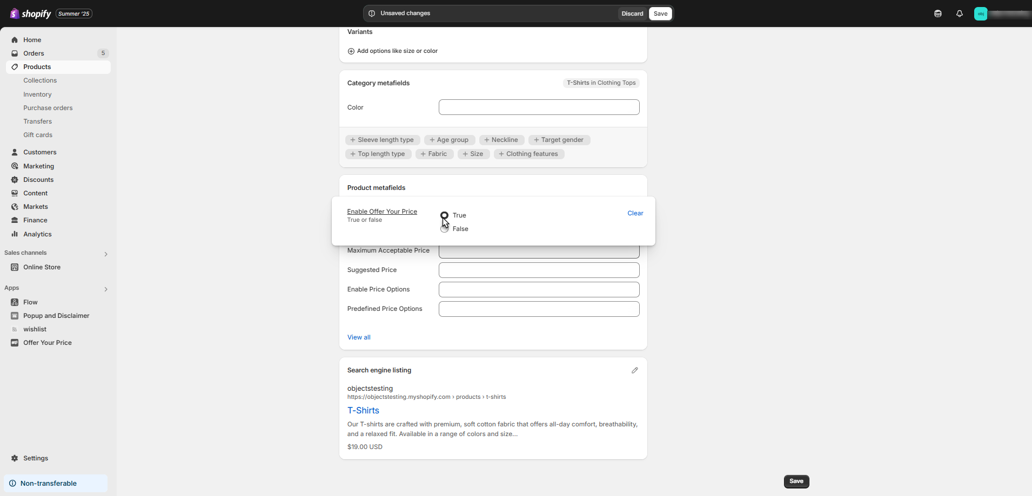Image resolution: width=1032 pixels, height=496 pixels.
Task: Click the Products tag icon
Action: (x=15, y=67)
